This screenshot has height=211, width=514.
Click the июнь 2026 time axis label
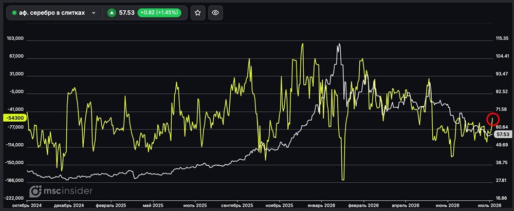[448, 205]
